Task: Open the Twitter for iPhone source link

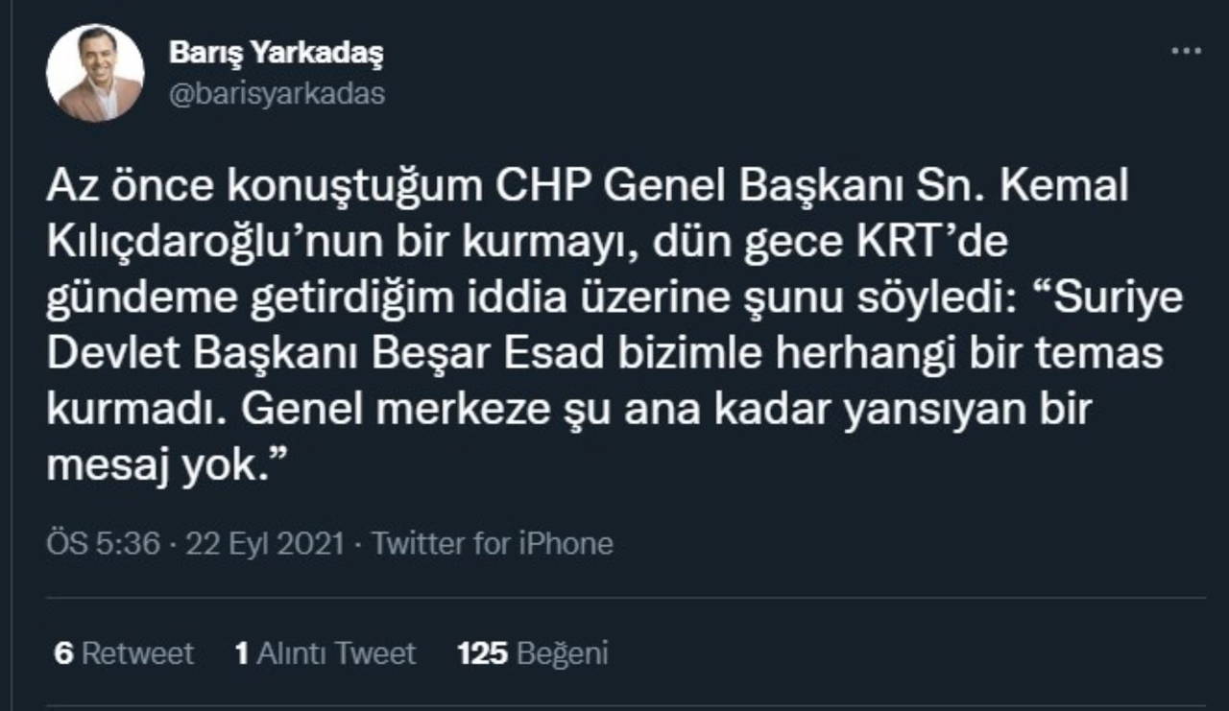Action: 493,544
